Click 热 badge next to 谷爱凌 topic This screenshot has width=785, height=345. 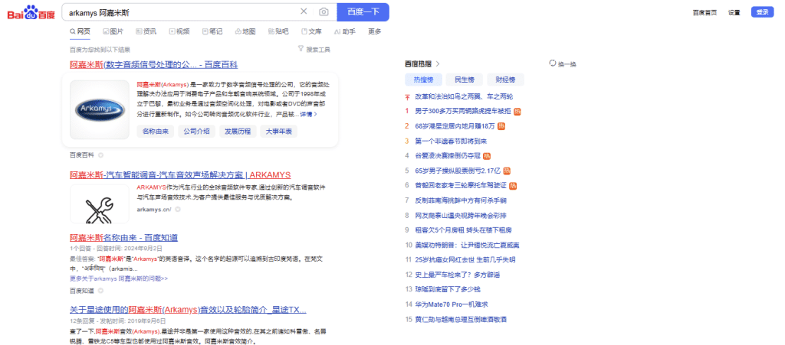click(487, 156)
